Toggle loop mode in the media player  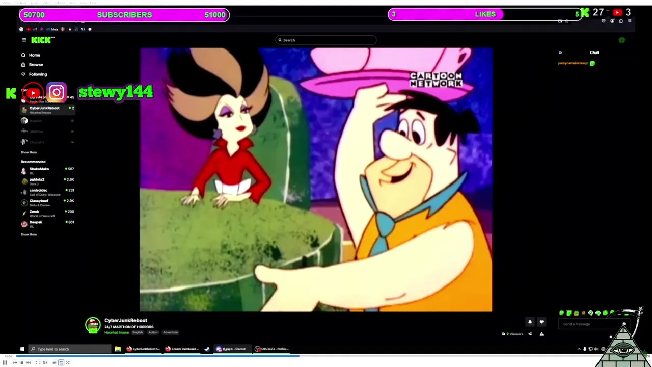tap(61, 362)
